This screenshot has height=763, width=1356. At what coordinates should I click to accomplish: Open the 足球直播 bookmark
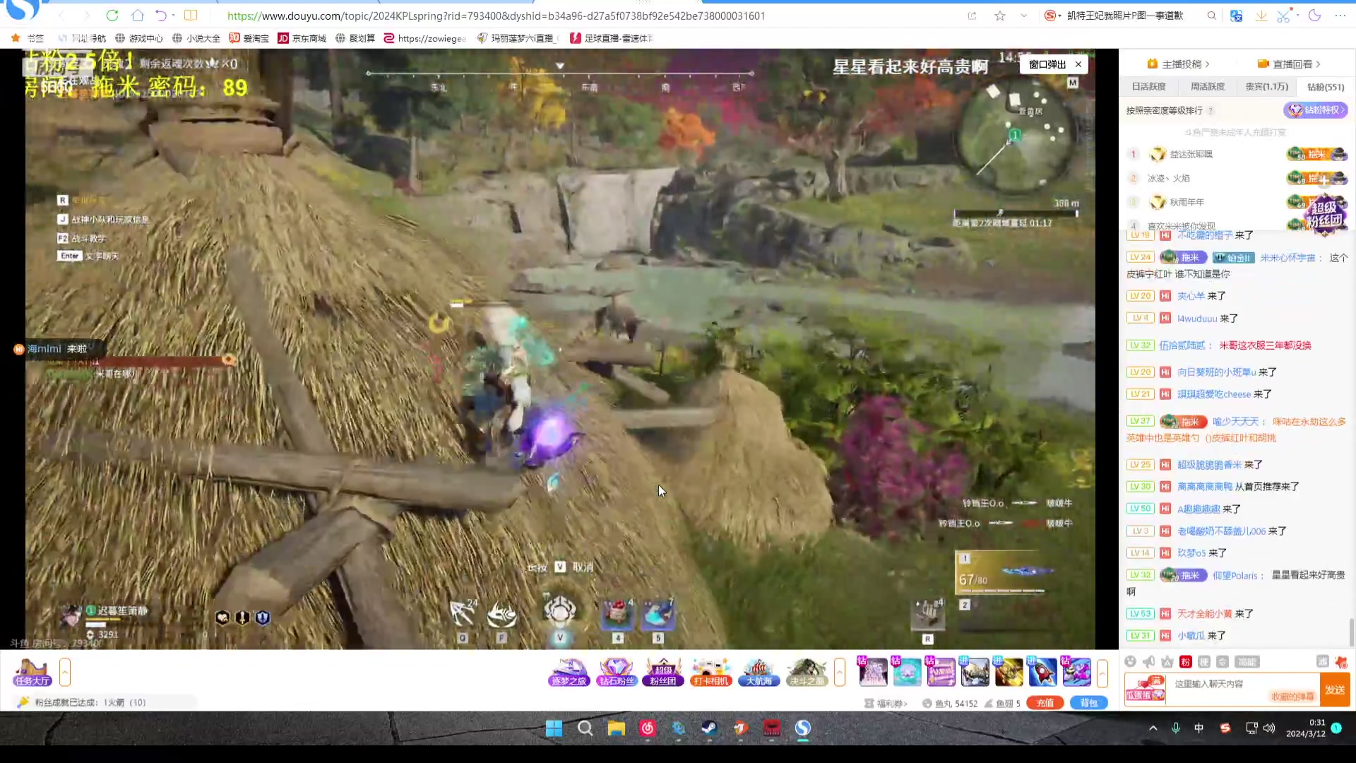pyautogui.click(x=611, y=38)
